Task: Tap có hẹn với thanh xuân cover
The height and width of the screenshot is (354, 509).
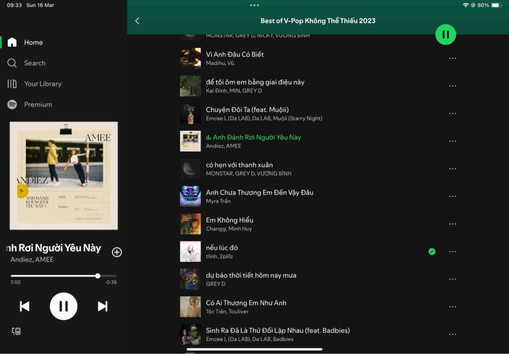Action: pyautogui.click(x=191, y=169)
